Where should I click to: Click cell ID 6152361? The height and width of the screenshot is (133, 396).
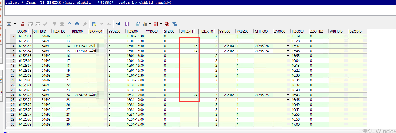pos(24,36)
